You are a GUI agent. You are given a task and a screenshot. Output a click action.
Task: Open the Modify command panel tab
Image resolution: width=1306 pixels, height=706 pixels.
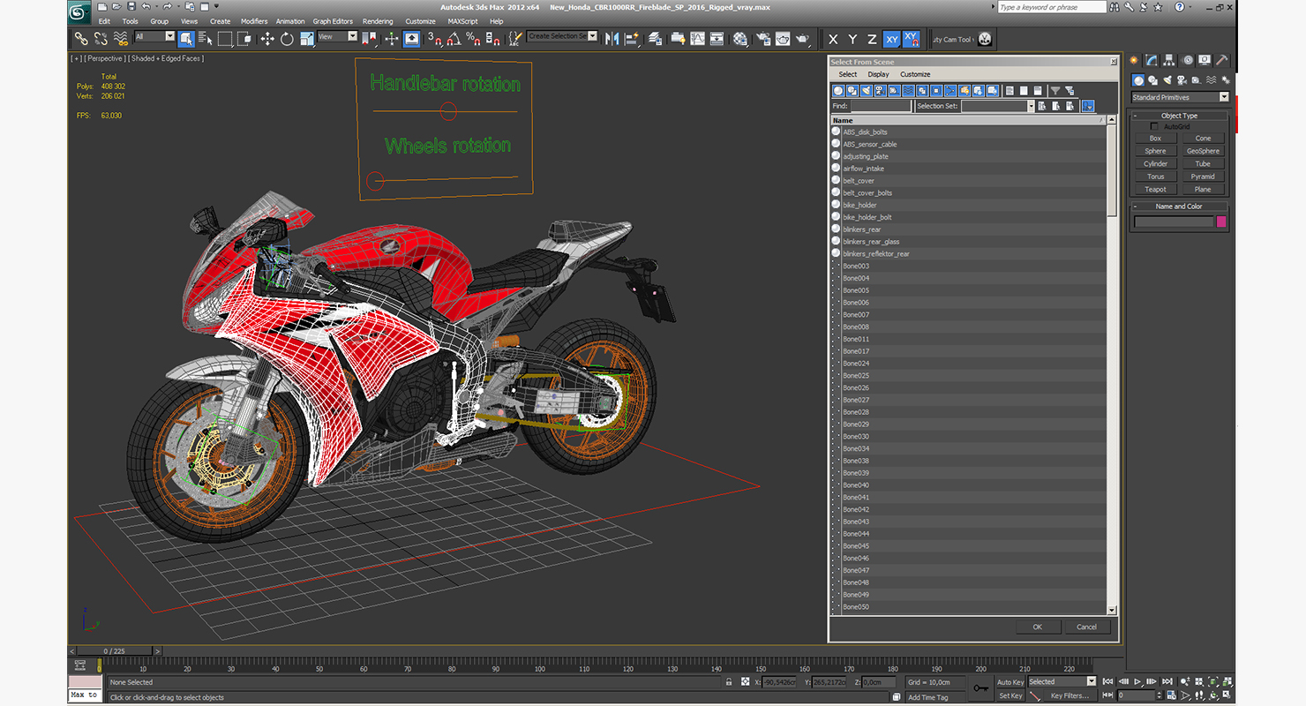pos(1151,60)
